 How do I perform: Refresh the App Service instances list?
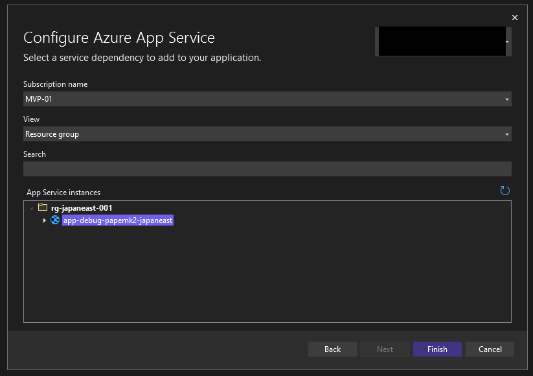pos(505,191)
